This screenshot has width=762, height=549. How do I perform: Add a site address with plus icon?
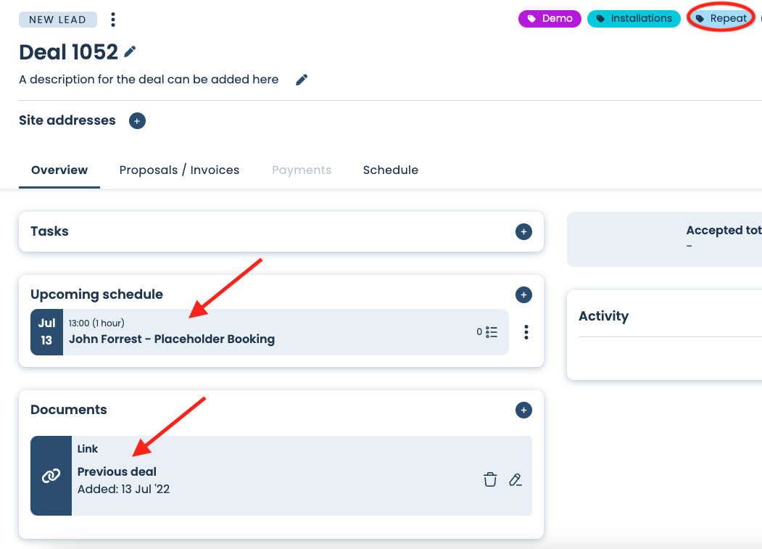coord(137,121)
